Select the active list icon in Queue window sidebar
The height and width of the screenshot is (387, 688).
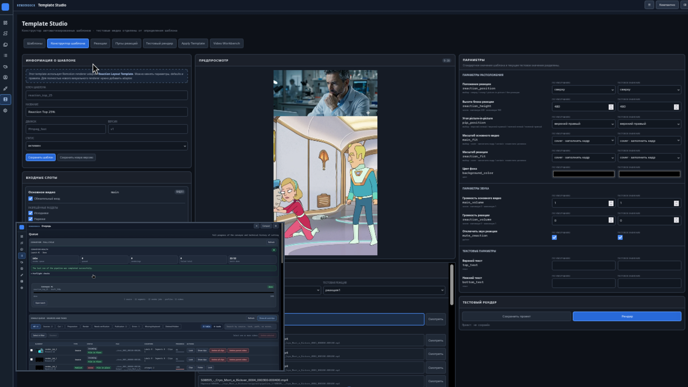pos(22,256)
